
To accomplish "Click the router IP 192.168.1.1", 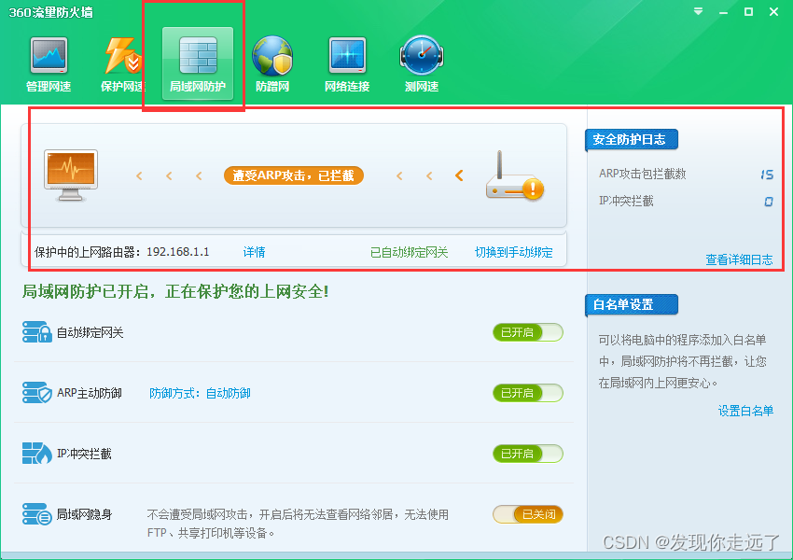I will pyautogui.click(x=177, y=252).
